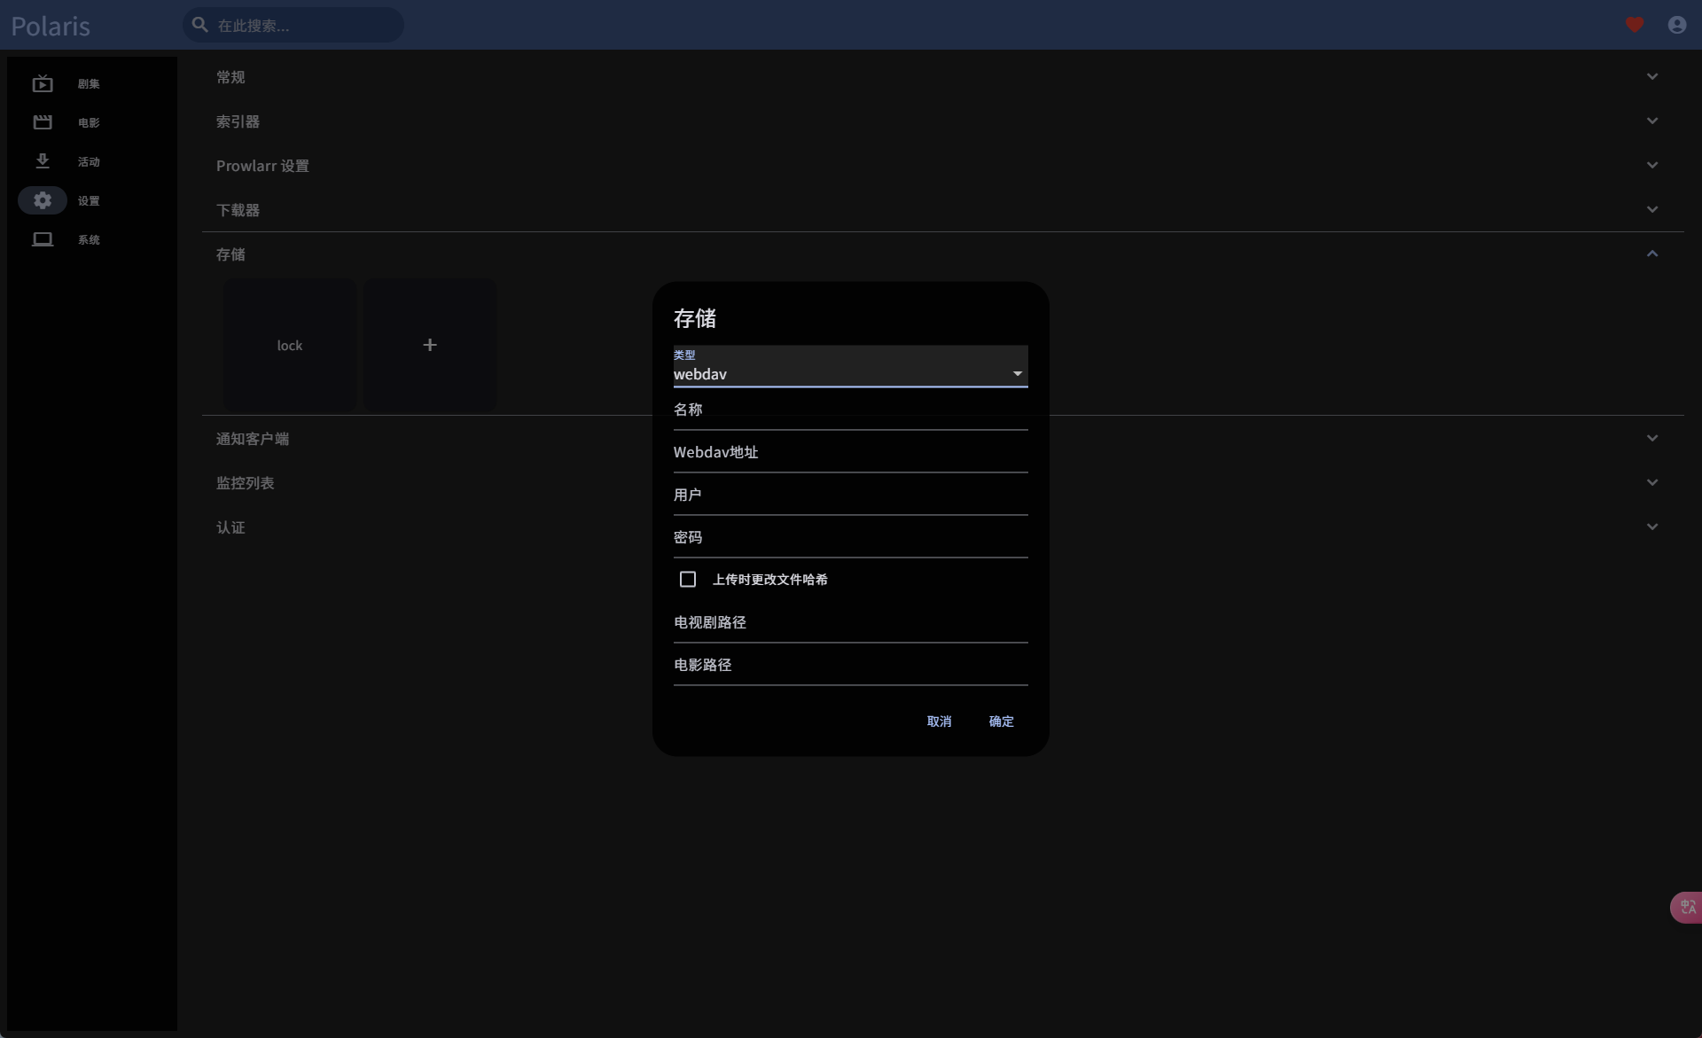
Task: Open the Activity (活动) download icon
Action: click(43, 161)
